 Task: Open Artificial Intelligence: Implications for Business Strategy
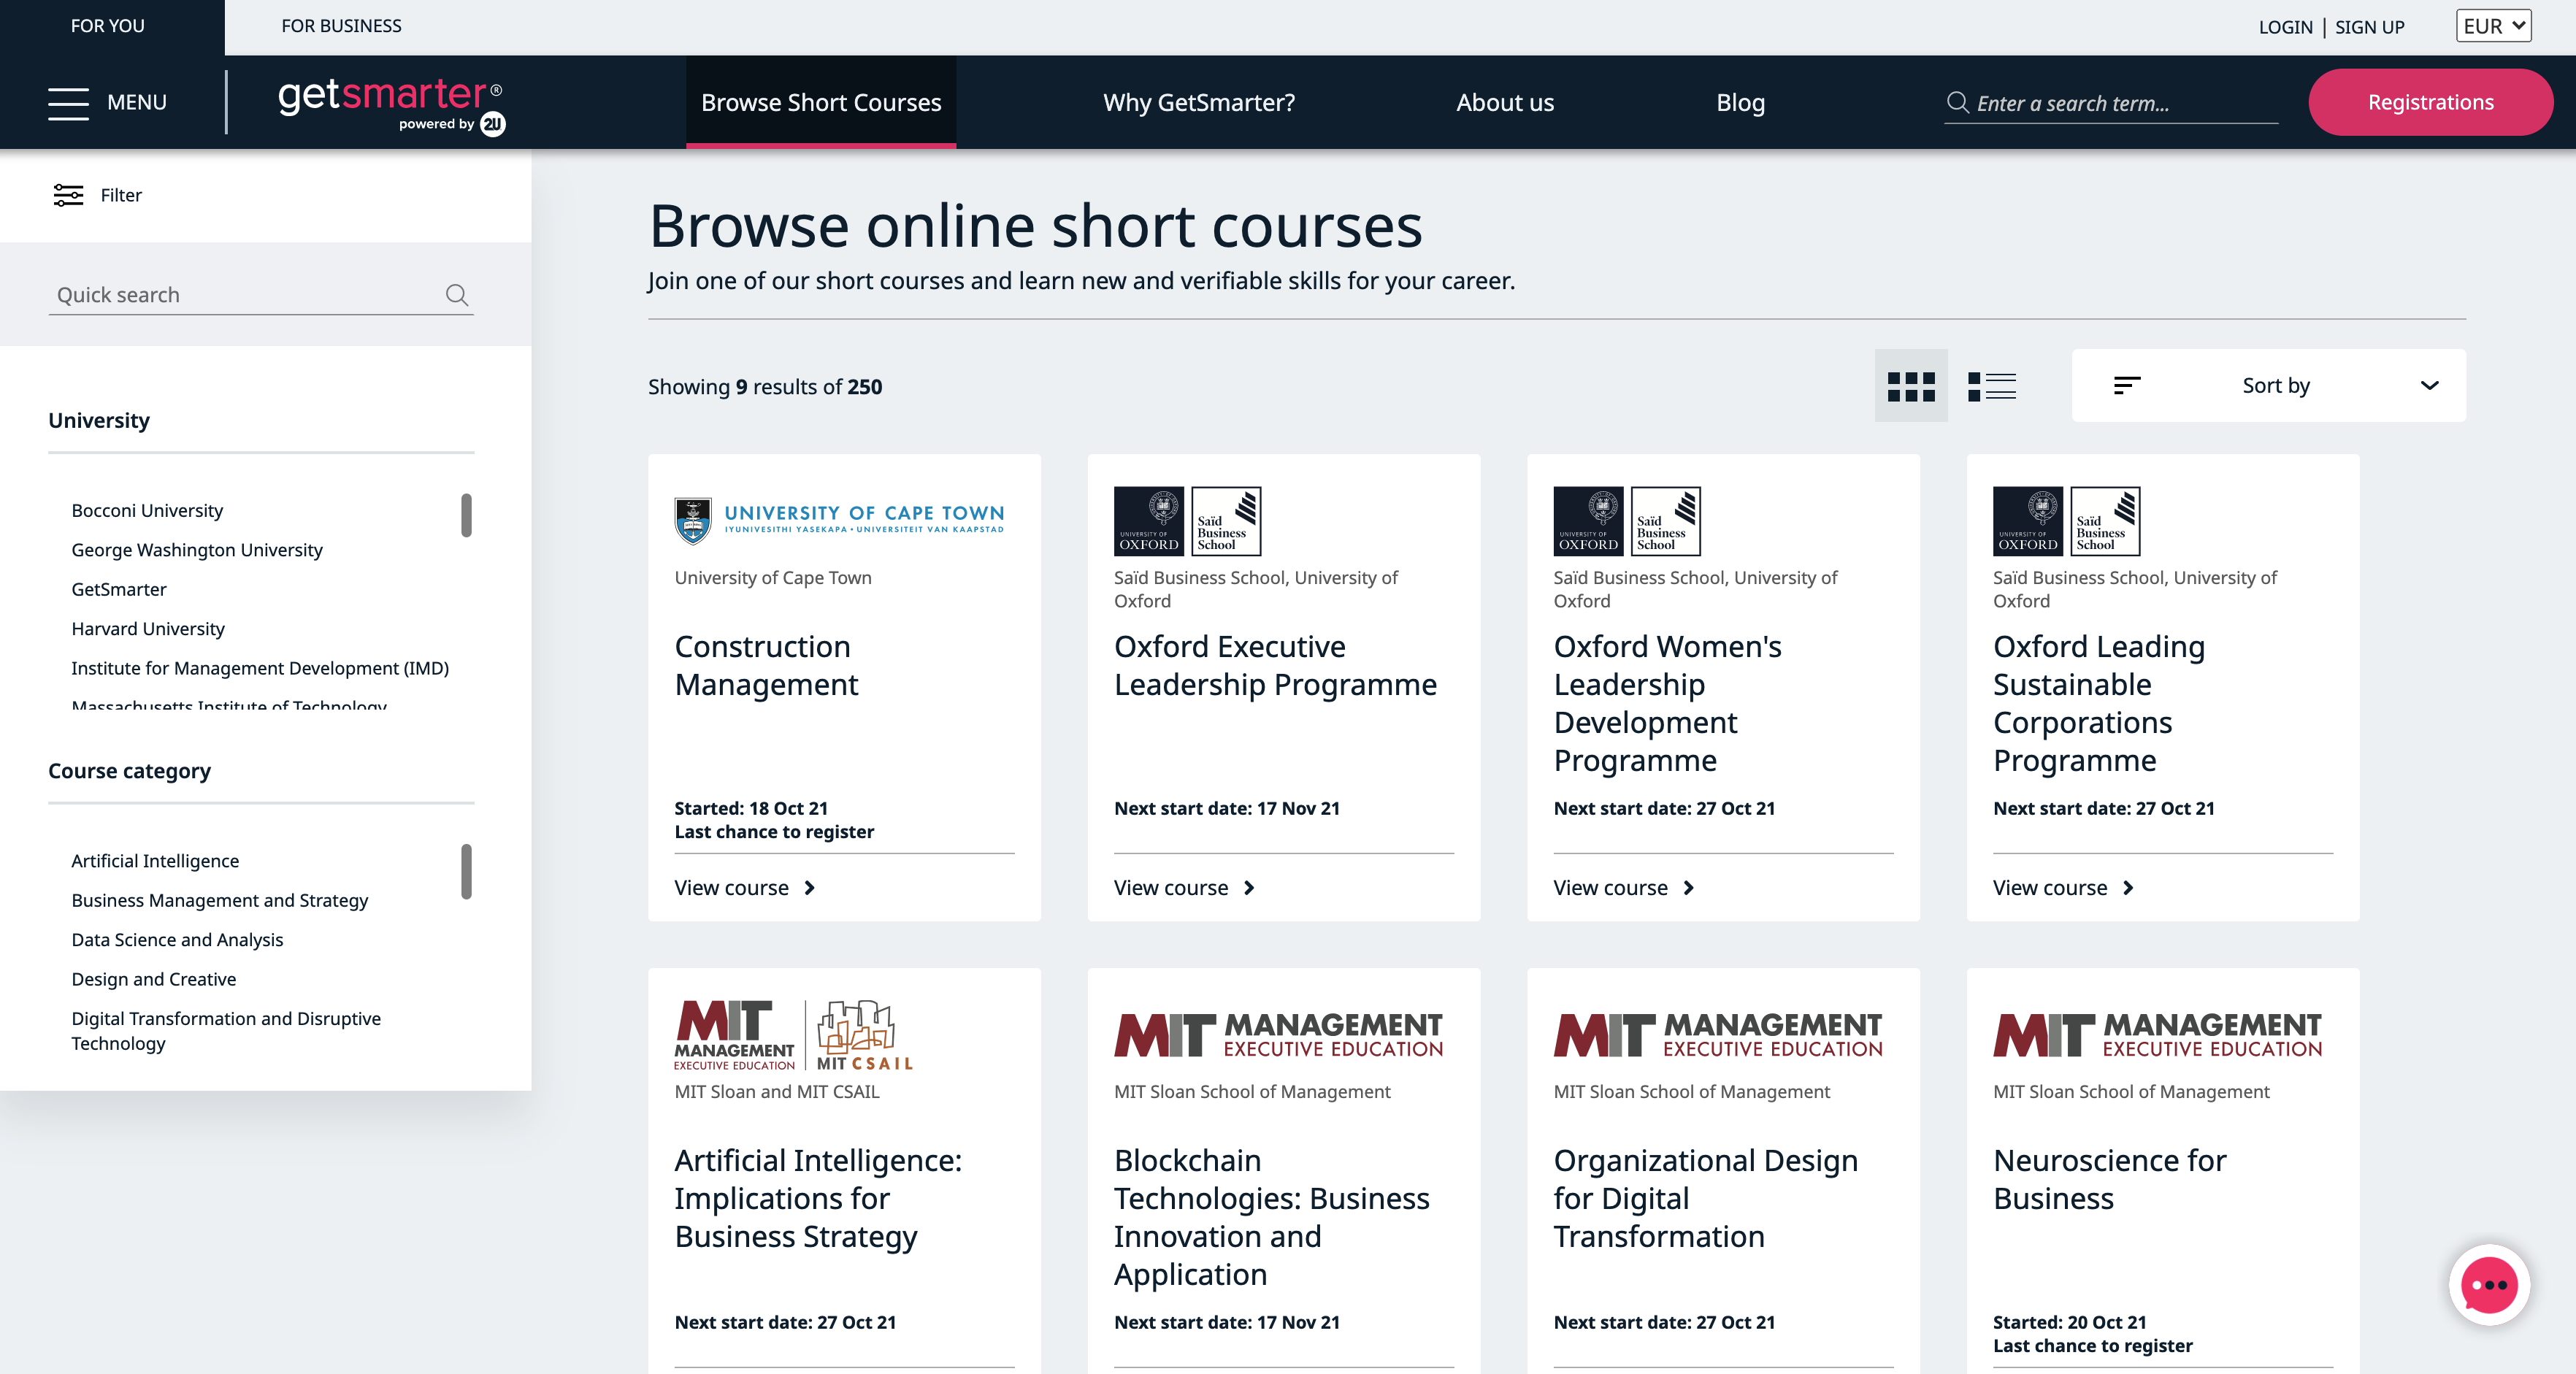click(x=818, y=1199)
